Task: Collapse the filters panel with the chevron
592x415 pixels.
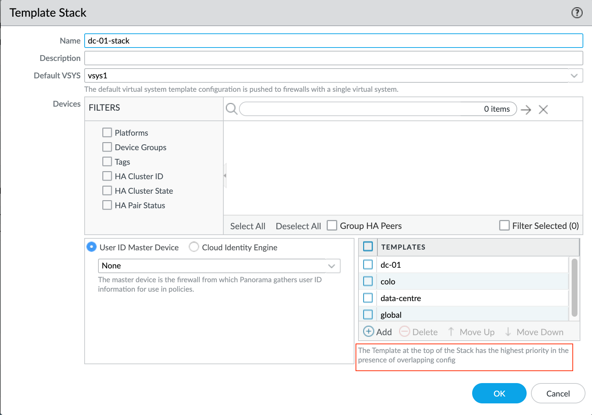Action: click(225, 175)
